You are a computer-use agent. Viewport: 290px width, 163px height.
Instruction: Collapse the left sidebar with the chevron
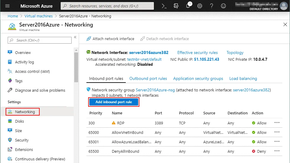pos(75,37)
